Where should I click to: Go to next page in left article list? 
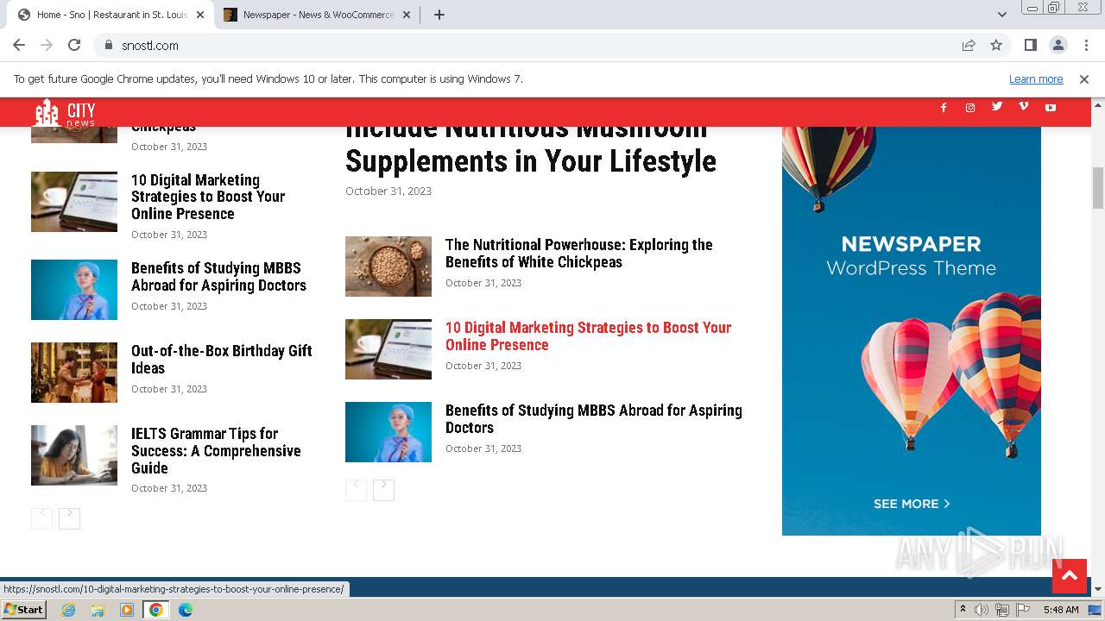[x=69, y=517]
